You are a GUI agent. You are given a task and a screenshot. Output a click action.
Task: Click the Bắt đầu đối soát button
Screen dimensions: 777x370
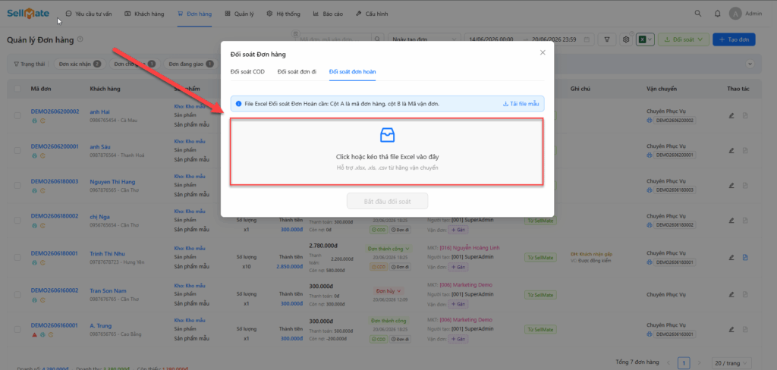(x=388, y=202)
